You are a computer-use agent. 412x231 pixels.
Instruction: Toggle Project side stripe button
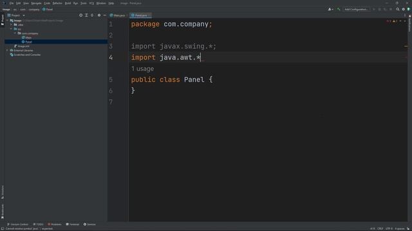3,20
